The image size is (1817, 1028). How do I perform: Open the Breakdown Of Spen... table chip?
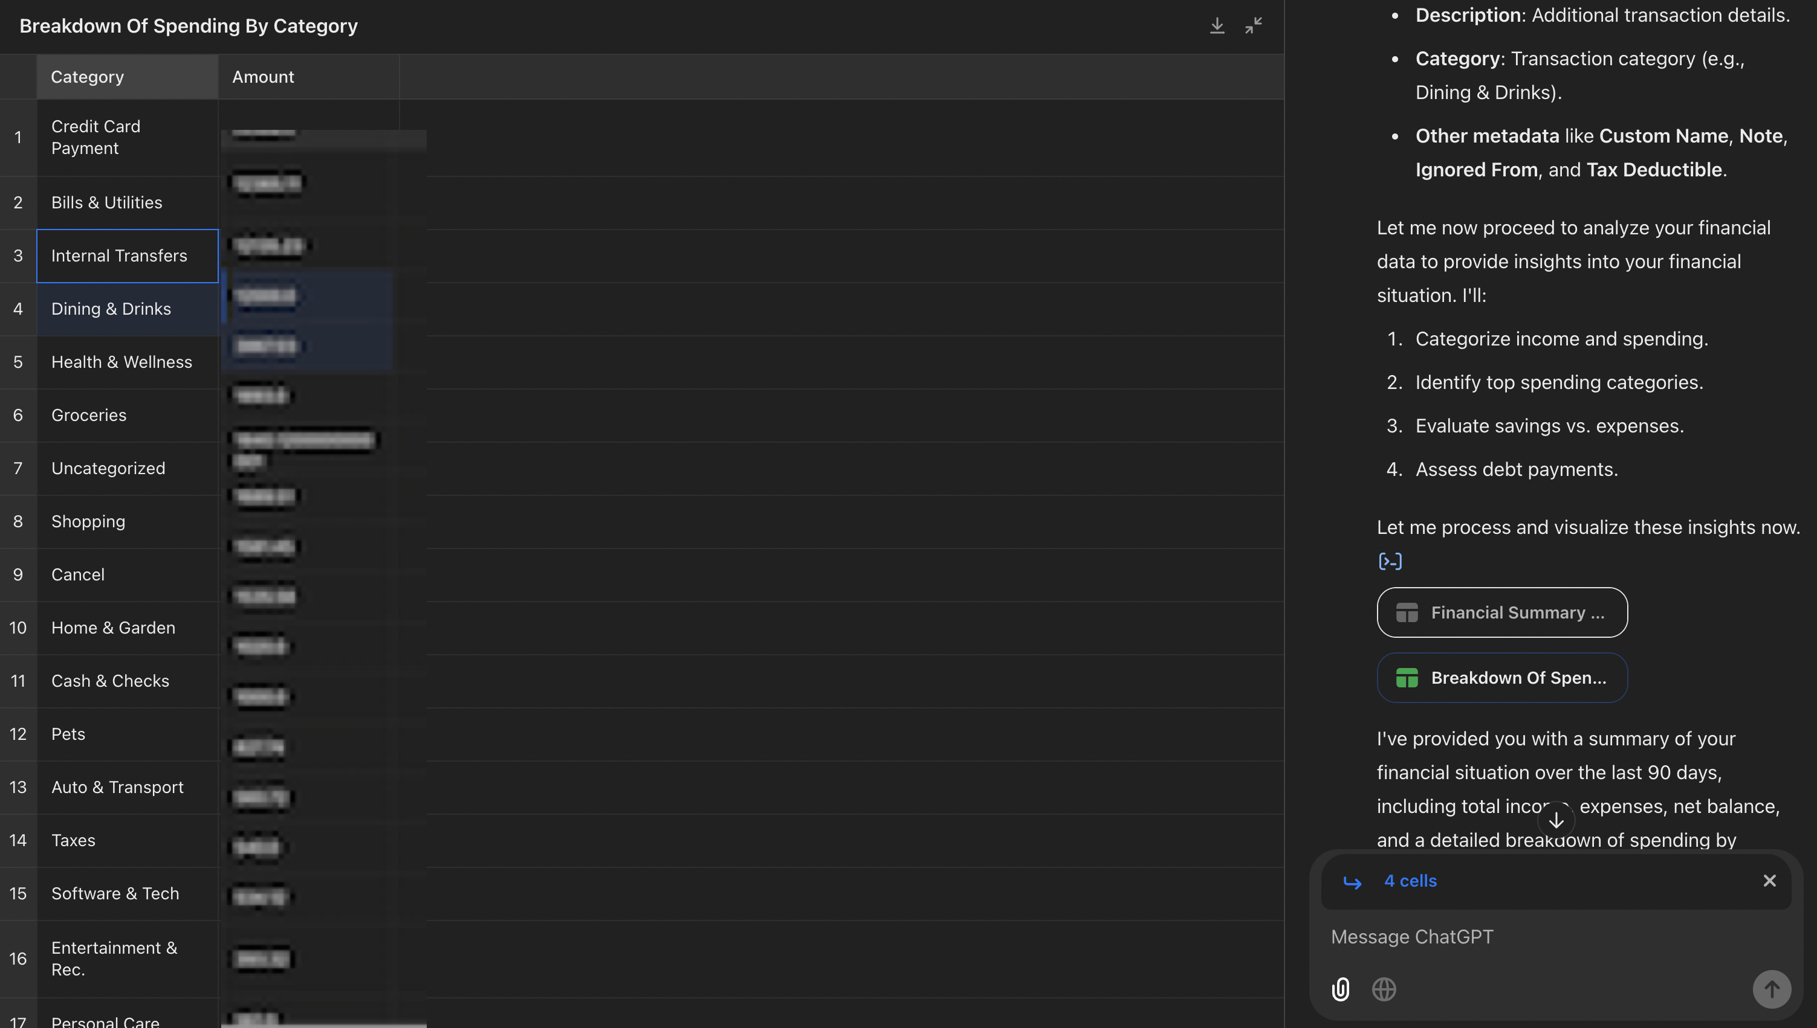tap(1502, 678)
